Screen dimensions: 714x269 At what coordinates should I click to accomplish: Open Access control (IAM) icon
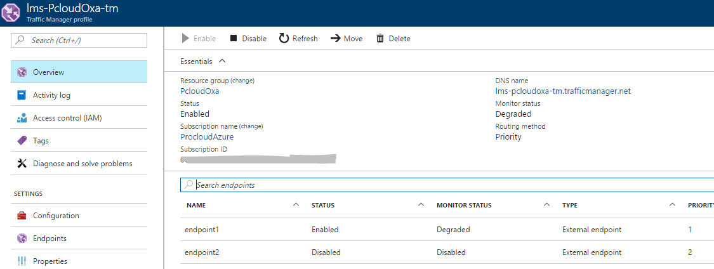click(22, 118)
